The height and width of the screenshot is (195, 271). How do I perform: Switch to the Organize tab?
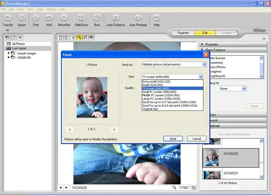pos(183,33)
